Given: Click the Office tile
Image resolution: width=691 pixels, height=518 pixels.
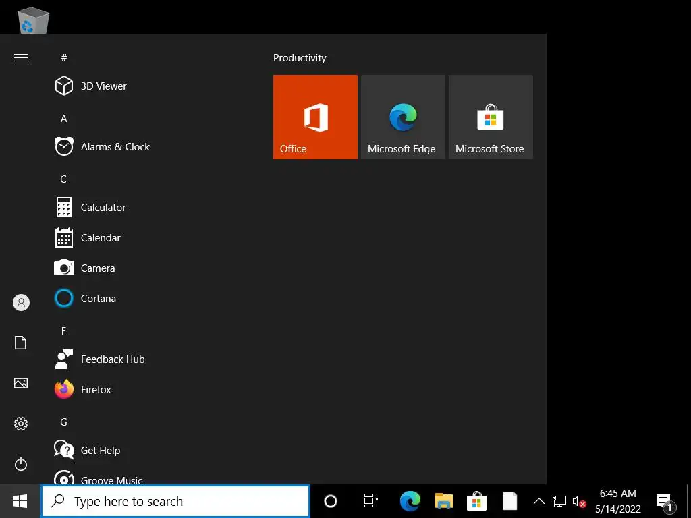Looking at the screenshot, I should [316, 117].
